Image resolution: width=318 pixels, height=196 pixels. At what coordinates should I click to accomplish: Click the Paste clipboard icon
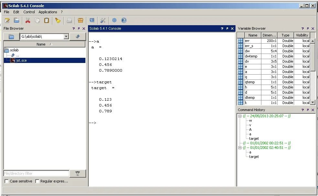(x=47, y=20)
